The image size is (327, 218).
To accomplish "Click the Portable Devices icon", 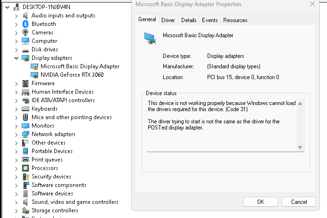I will coord(25,151).
